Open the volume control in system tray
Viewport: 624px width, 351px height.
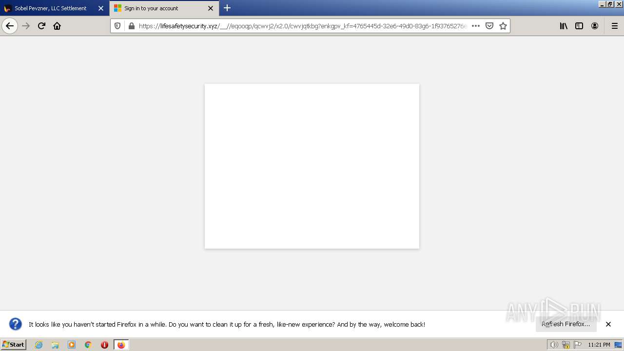[554, 345]
